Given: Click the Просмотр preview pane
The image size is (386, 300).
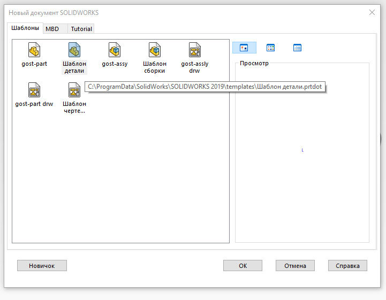Looking at the screenshot, I should (302, 152).
